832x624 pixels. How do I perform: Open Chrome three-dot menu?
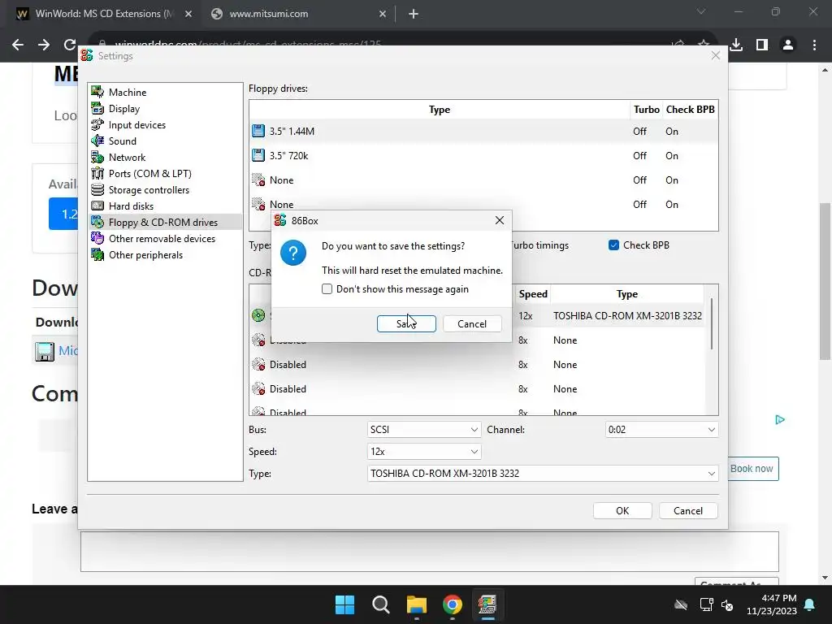click(814, 45)
